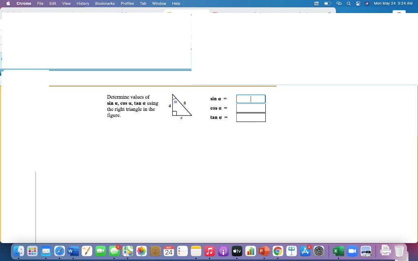The height and width of the screenshot is (261, 418).
Task: Open Launchpad from the Dock
Action: [x=32, y=251]
